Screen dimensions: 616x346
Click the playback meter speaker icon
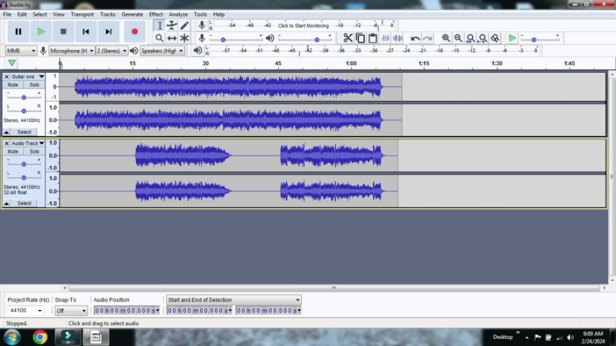pos(198,50)
